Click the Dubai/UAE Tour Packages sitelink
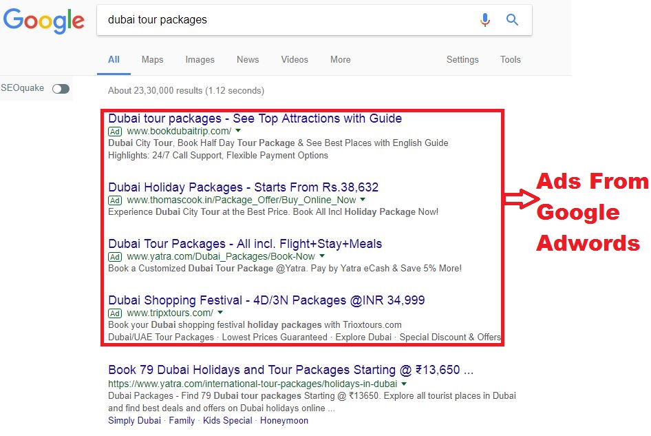This screenshot has height=436, width=651. (x=161, y=337)
